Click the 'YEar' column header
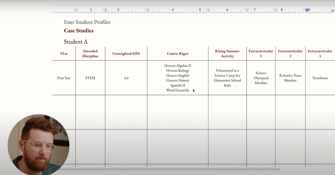The image size is (335, 175). (x=64, y=54)
